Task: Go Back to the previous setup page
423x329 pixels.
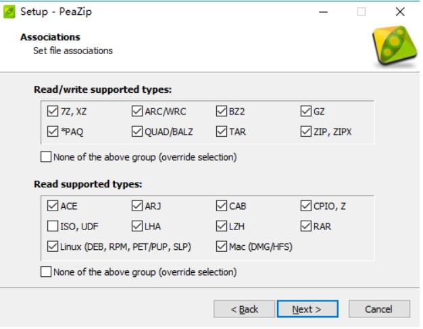Action: (x=244, y=309)
